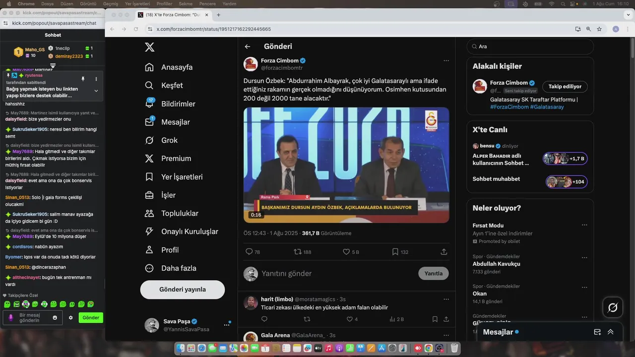Image resolution: width=635 pixels, height=357 pixels.
Task: Open Premium in X sidebar
Action: click(x=167, y=159)
